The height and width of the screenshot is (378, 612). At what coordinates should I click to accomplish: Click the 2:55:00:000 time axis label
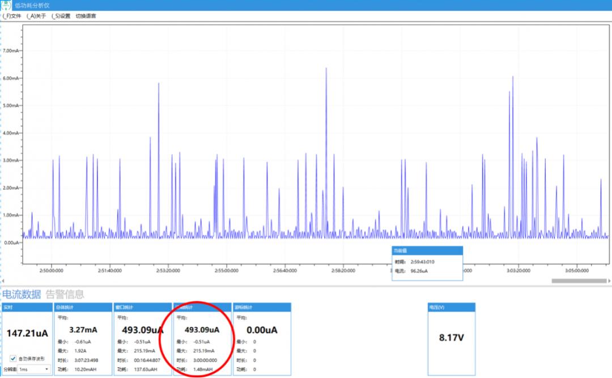pyautogui.click(x=226, y=271)
